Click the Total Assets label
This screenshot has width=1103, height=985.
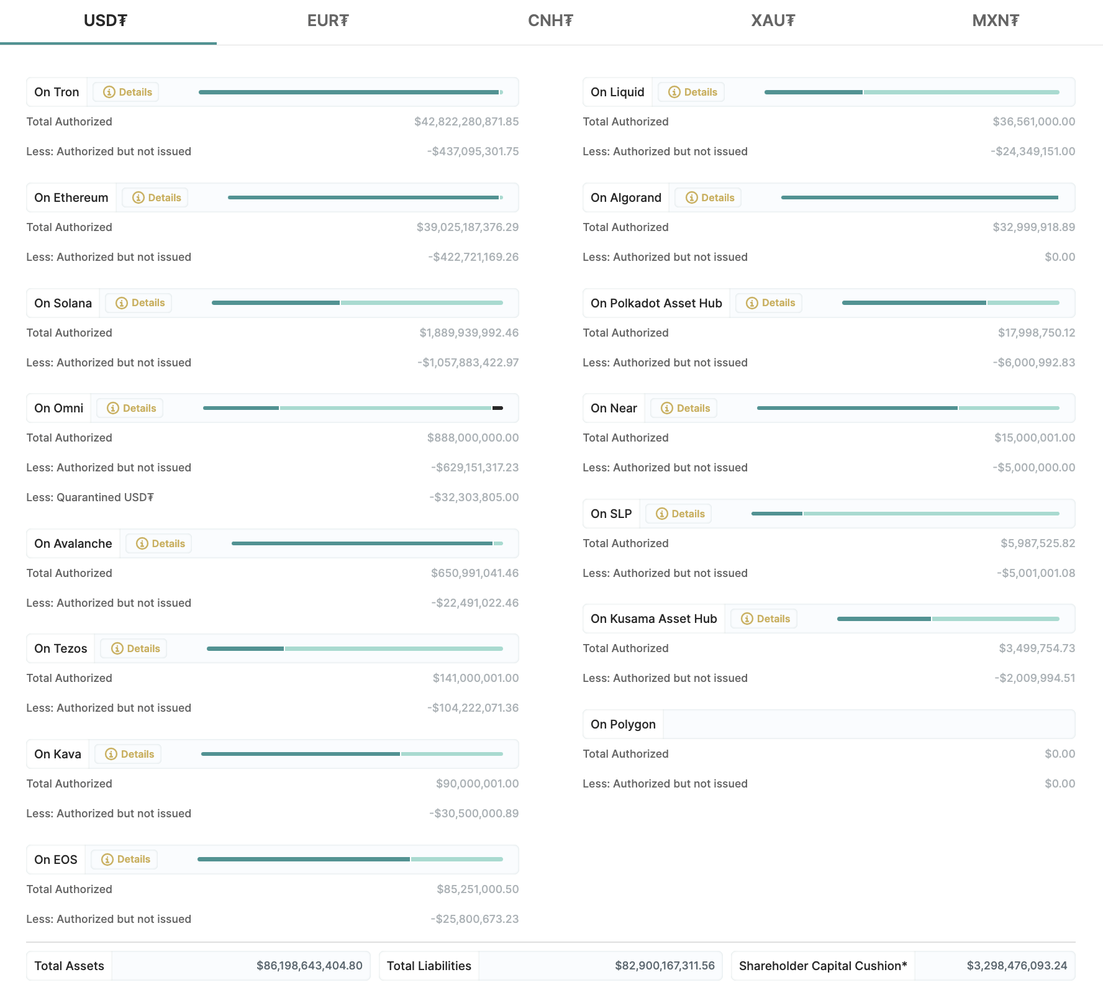point(70,966)
